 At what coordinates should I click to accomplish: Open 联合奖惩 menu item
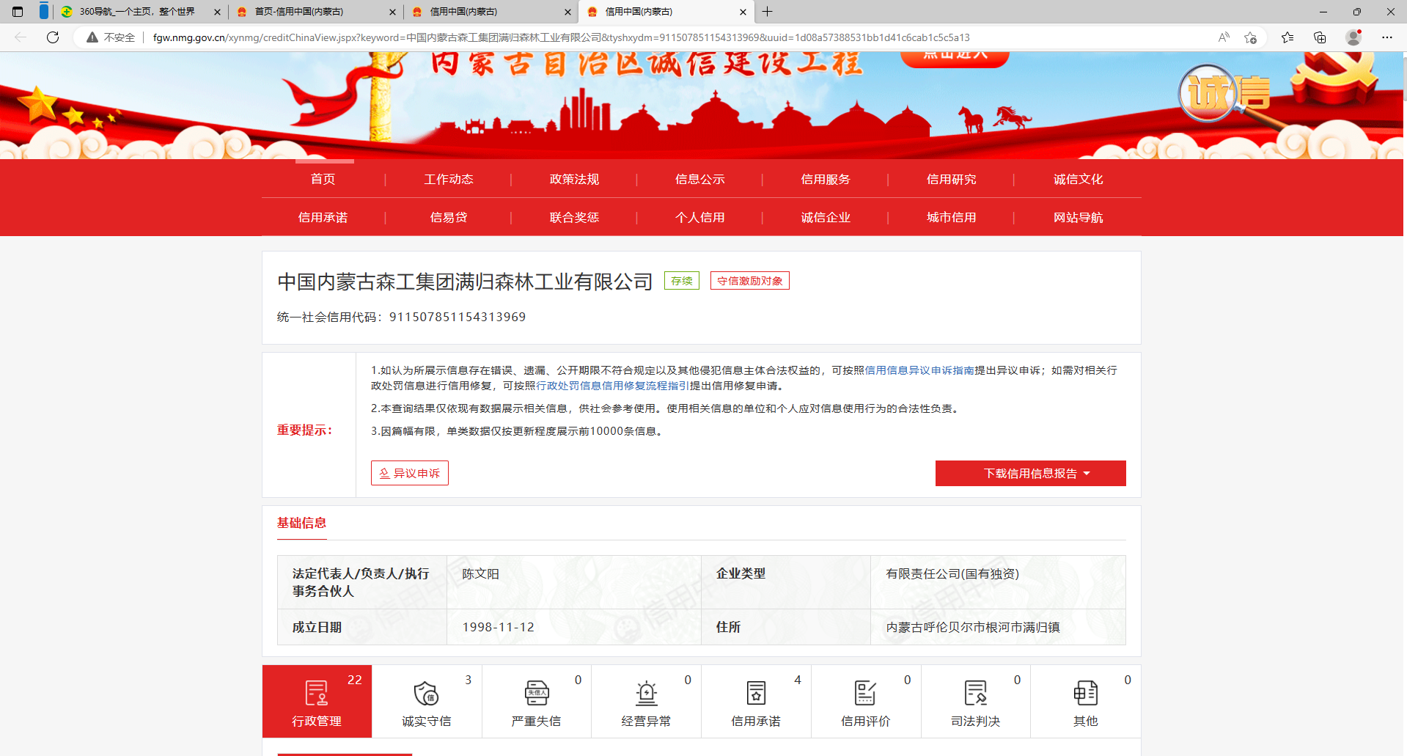point(574,217)
